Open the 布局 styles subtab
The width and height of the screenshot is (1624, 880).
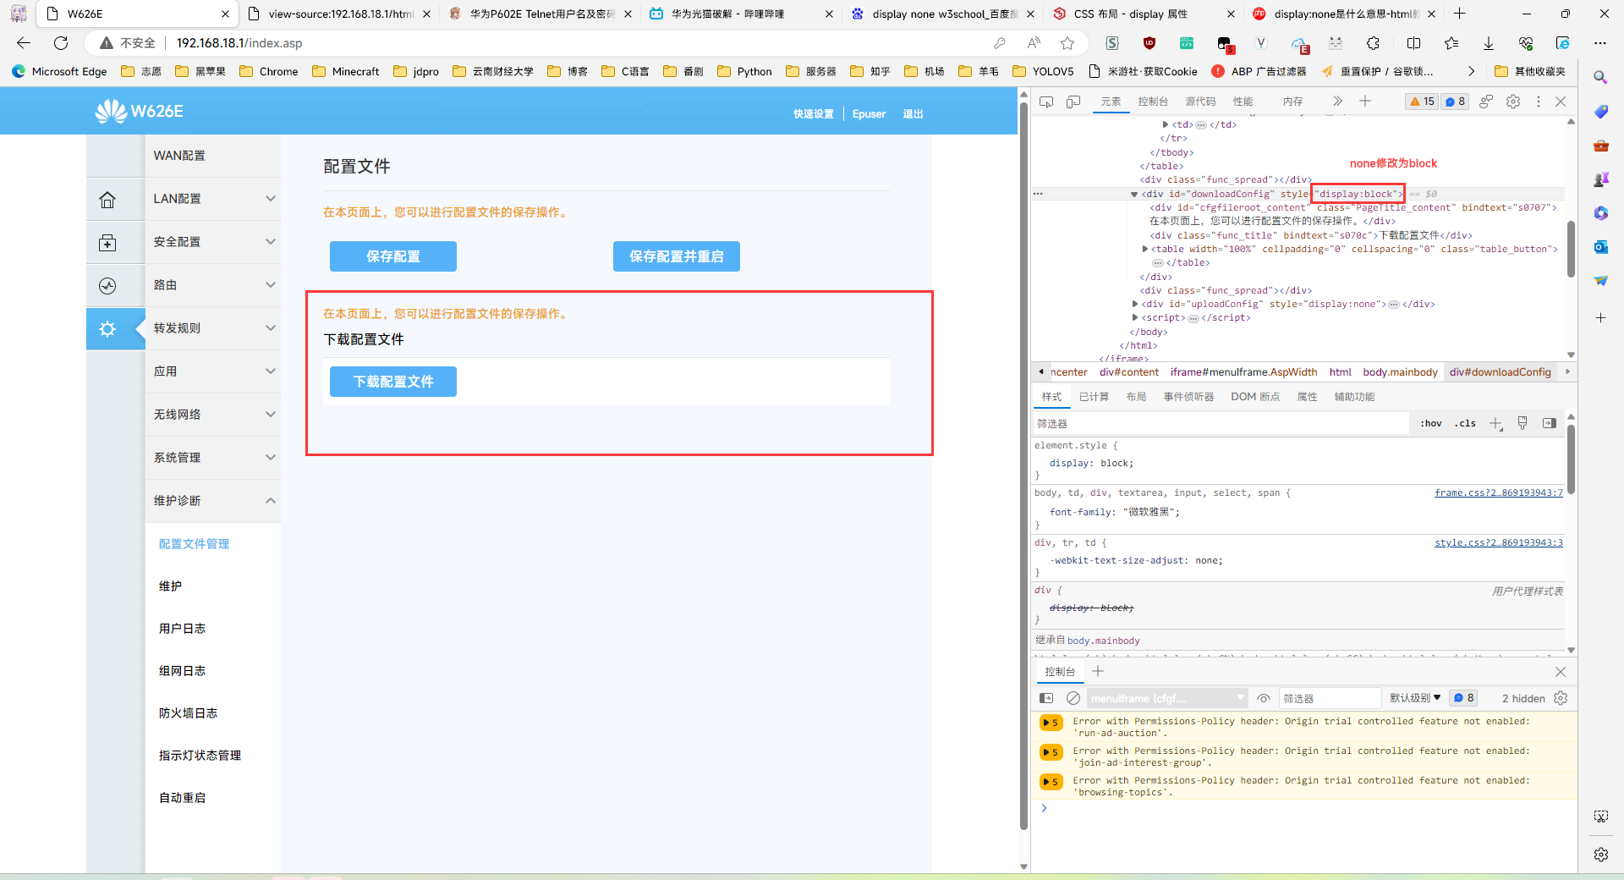(1136, 397)
